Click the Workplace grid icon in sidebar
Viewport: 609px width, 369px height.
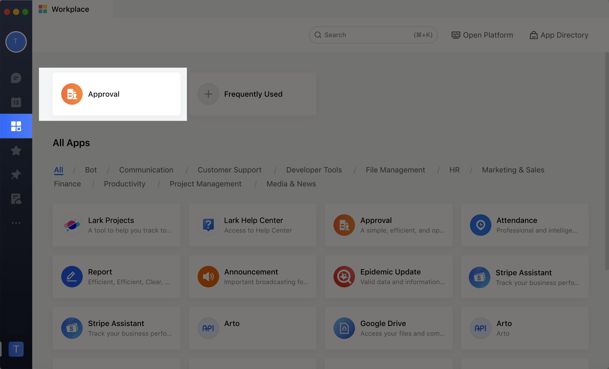[16, 126]
